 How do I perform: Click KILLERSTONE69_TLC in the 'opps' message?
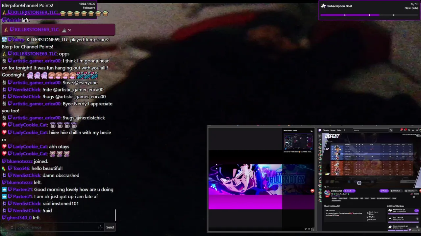pos(35,54)
